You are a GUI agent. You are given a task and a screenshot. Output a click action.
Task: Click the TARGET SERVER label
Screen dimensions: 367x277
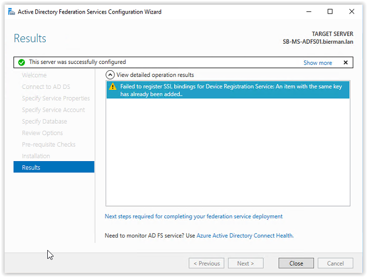tap(332, 34)
